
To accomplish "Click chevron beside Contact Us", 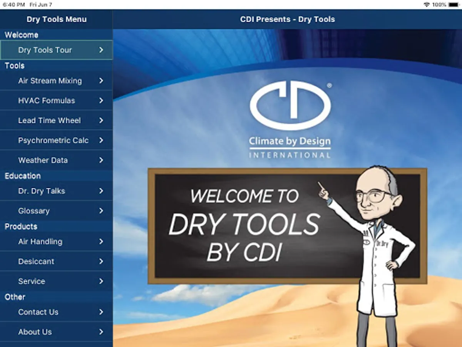I will (x=101, y=312).
